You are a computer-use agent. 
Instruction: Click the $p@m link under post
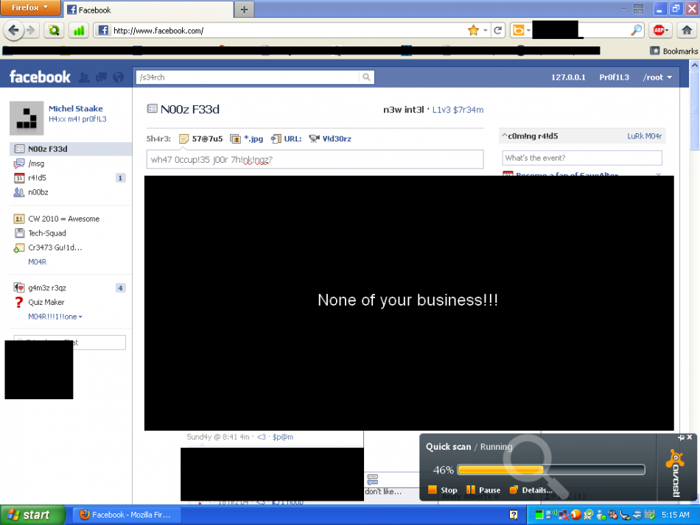tap(283, 437)
